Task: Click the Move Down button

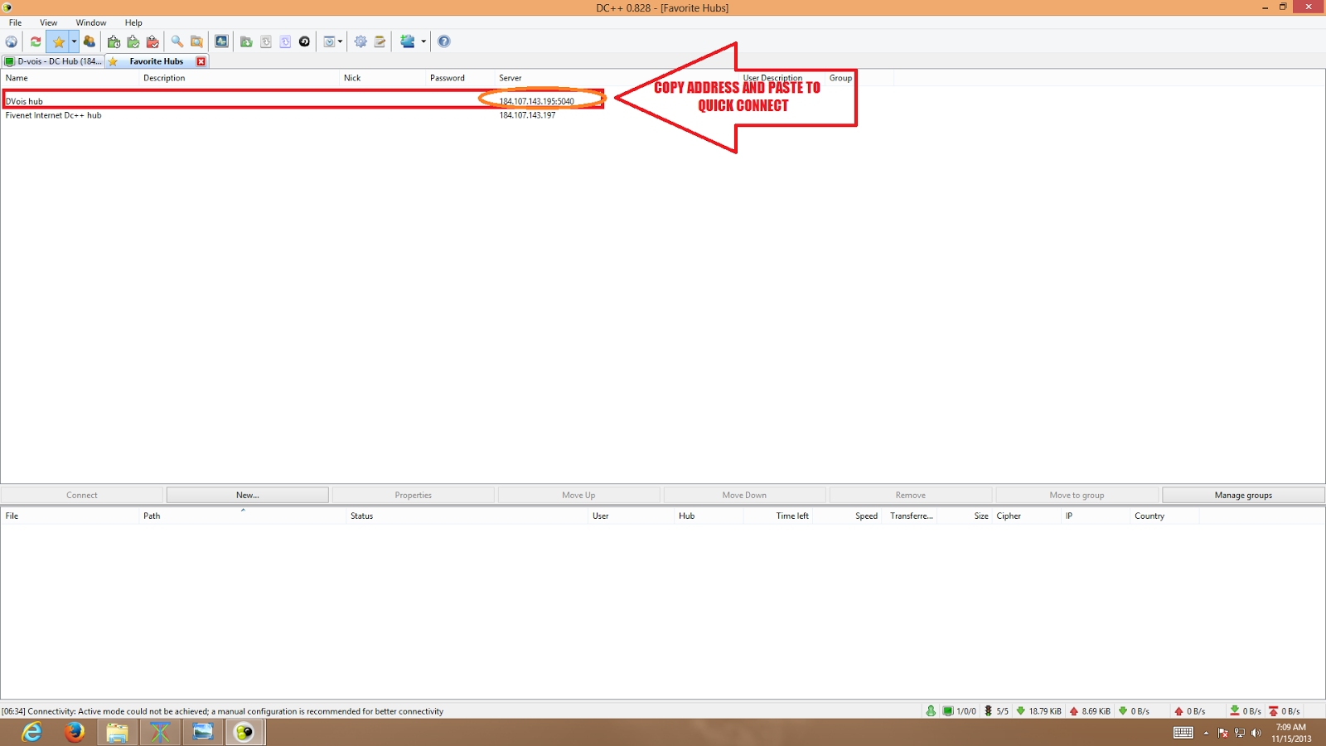Action: coord(744,495)
